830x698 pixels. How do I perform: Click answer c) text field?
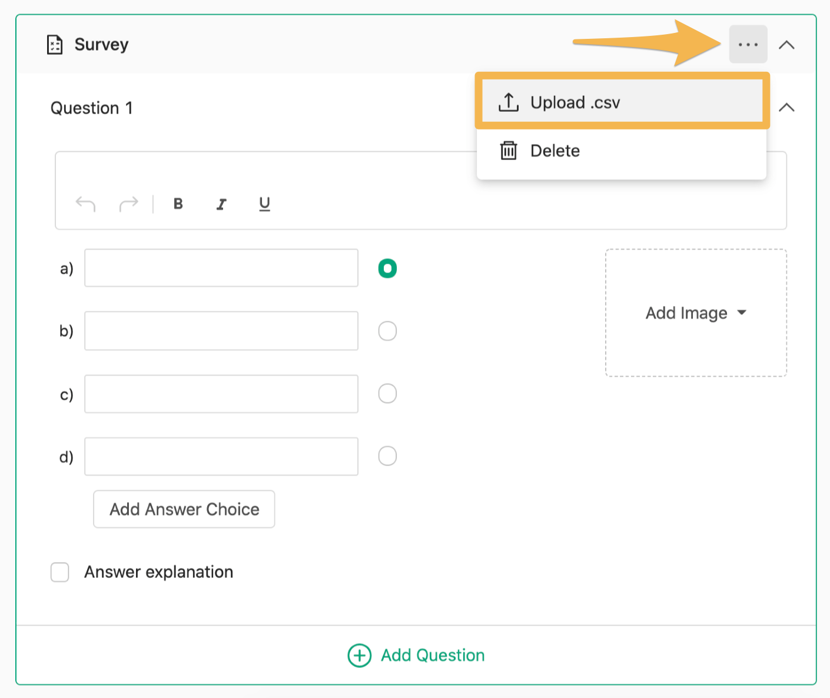(x=221, y=394)
